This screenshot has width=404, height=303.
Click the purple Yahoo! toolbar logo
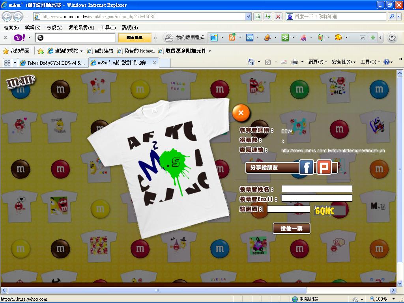tap(20, 37)
